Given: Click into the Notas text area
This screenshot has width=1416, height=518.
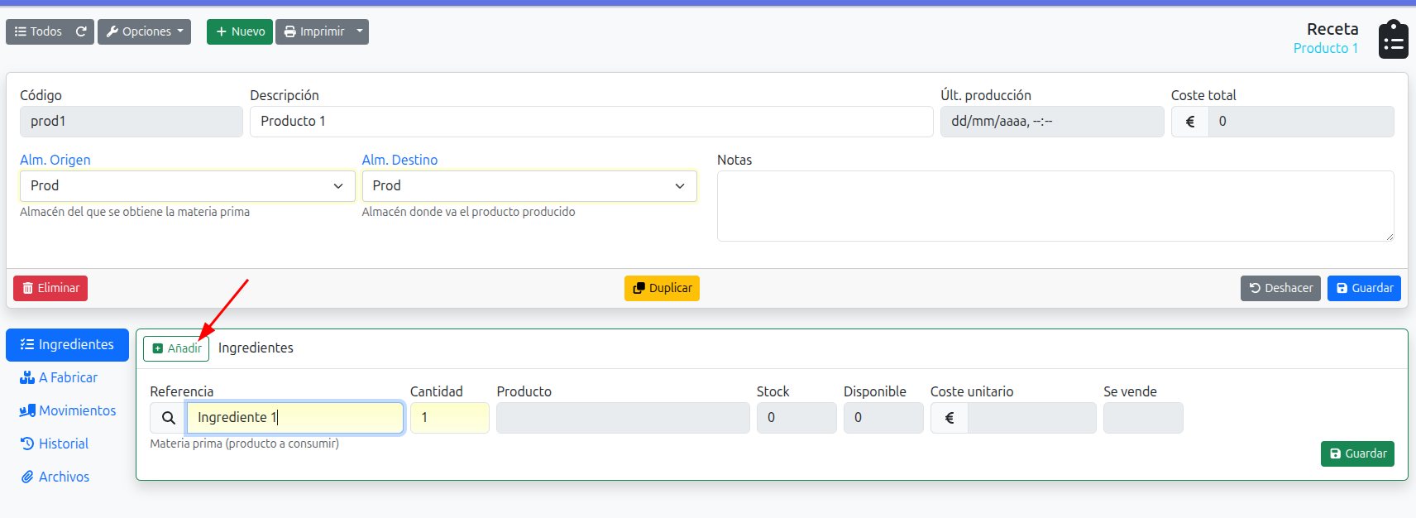Looking at the screenshot, I should point(1055,206).
